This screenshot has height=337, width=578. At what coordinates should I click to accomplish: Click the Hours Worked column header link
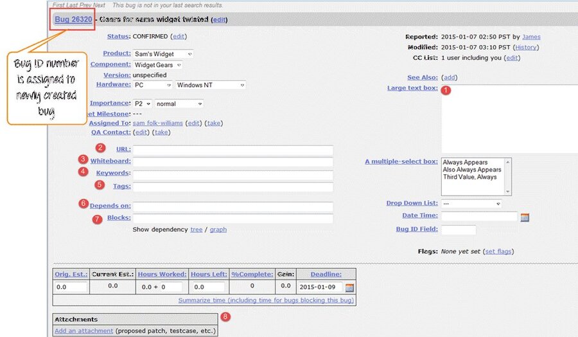click(162, 274)
